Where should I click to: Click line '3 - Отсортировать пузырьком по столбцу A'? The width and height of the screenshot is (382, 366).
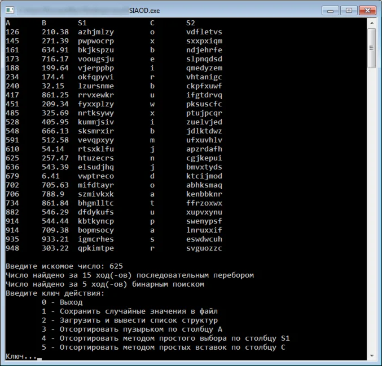[132, 329]
